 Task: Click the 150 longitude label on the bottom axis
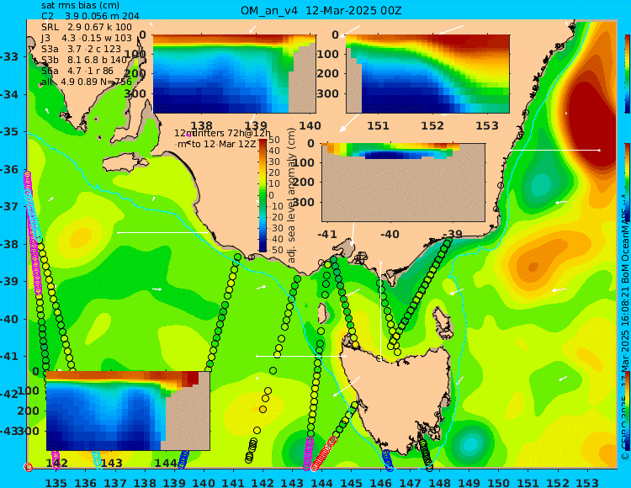pyautogui.click(x=499, y=482)
